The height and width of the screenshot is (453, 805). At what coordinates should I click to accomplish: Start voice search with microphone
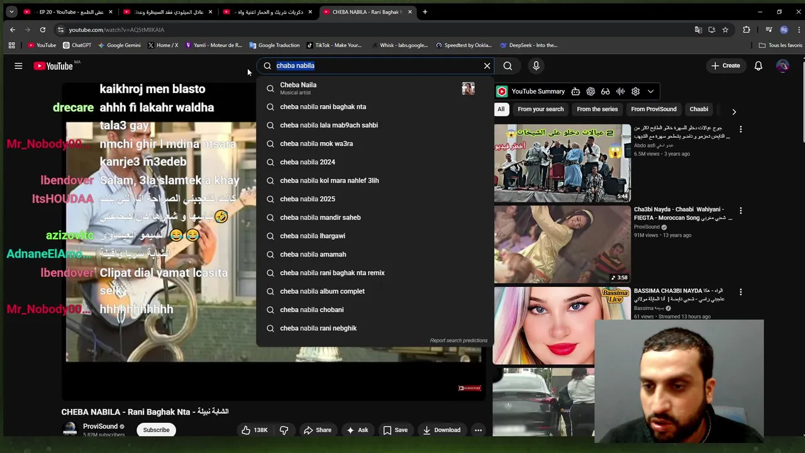[536, 65]
